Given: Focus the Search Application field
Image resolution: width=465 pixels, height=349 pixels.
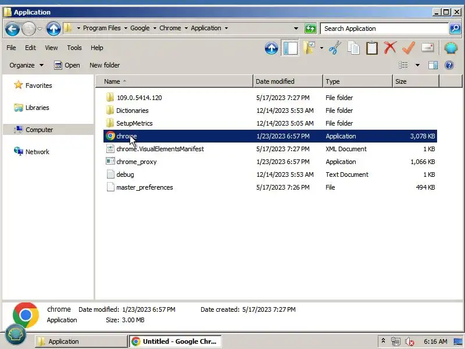Looking at the screenshot, I should coord(385,29).
